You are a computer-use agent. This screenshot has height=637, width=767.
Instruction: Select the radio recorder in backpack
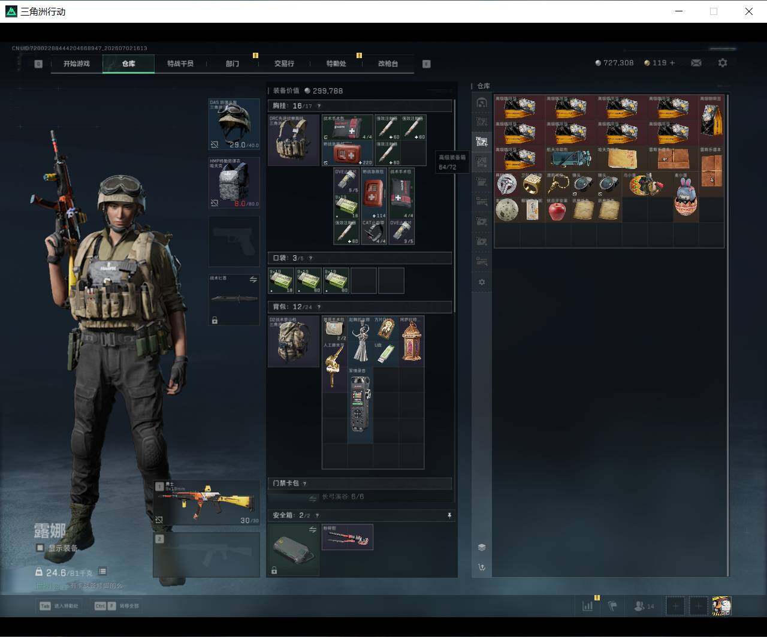click(x=360, y=405)
